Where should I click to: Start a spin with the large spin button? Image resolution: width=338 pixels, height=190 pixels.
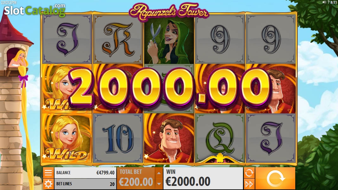(275, 178)
